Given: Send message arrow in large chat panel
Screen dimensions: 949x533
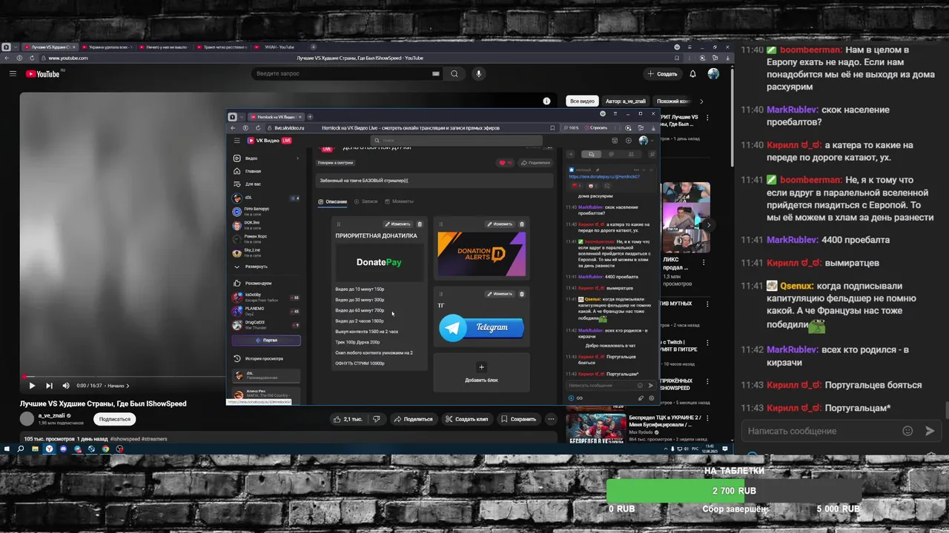Looking at the screenshot, I should tap(930, 431).
